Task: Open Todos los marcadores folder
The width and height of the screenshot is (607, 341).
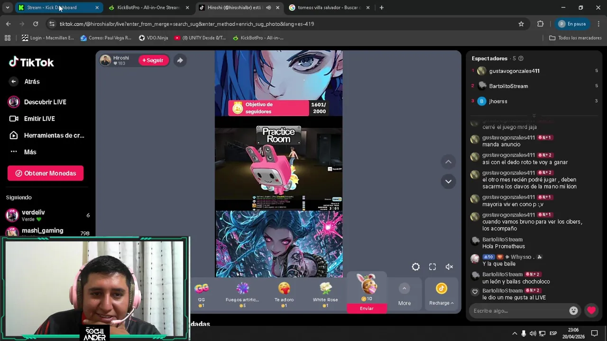Action: [x=575, y=38]
